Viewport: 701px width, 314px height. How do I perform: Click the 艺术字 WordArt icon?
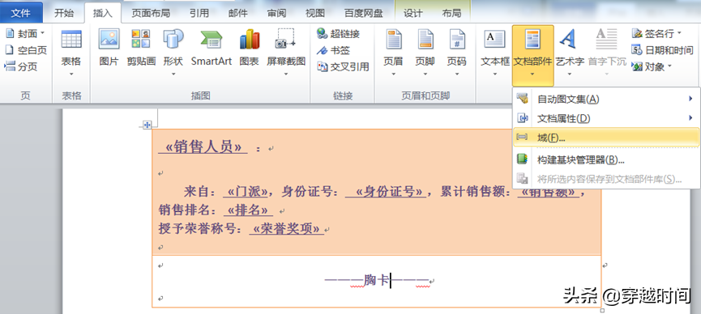(x=568, y=40)
